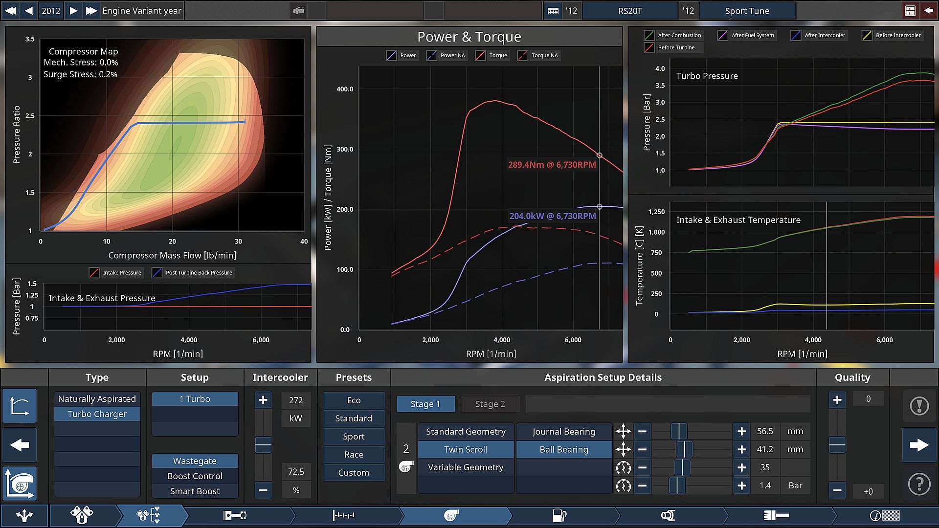
Task: Click the graph axes view icon
Action: click(20, 406)
